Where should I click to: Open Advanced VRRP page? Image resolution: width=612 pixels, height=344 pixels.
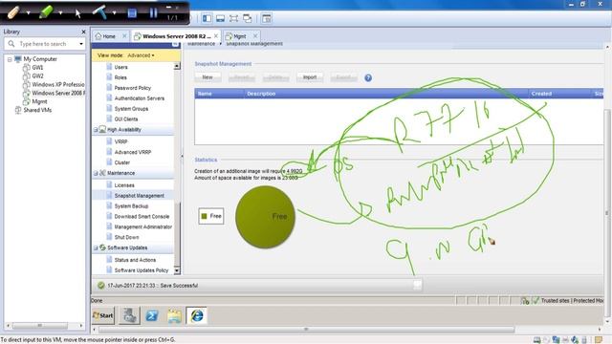(133, 152)
